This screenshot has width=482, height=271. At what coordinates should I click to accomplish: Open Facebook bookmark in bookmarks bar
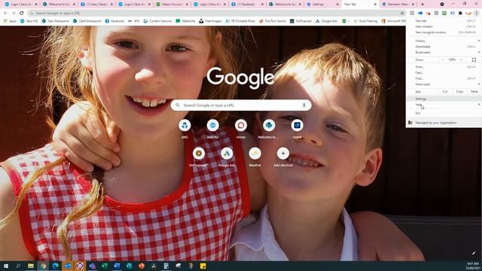coord(114,21)
